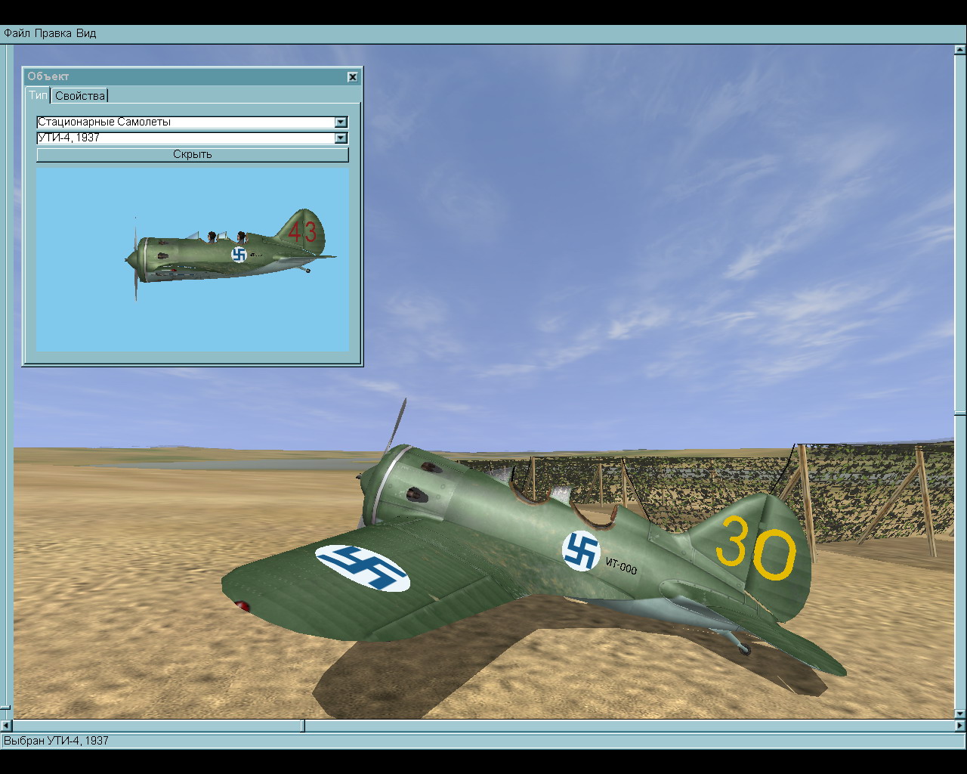Click the up arrow of the right vertical scrollbar
This screenshot has width=967, height=774.
tap(960, 51)
